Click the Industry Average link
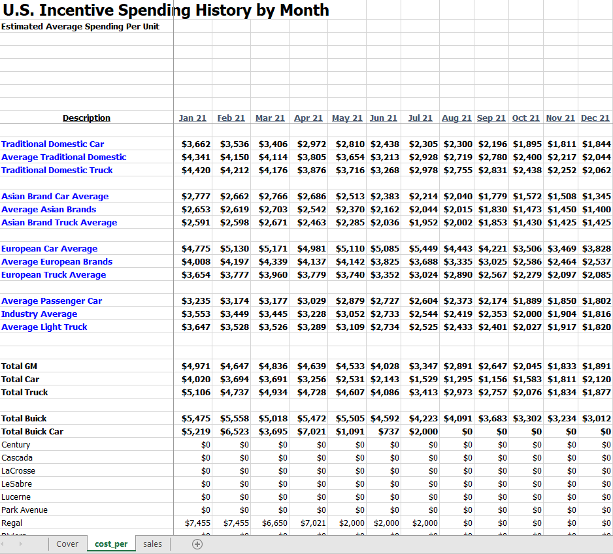The width and height of the screenshot is (613, 554). (x=39, y=314)
